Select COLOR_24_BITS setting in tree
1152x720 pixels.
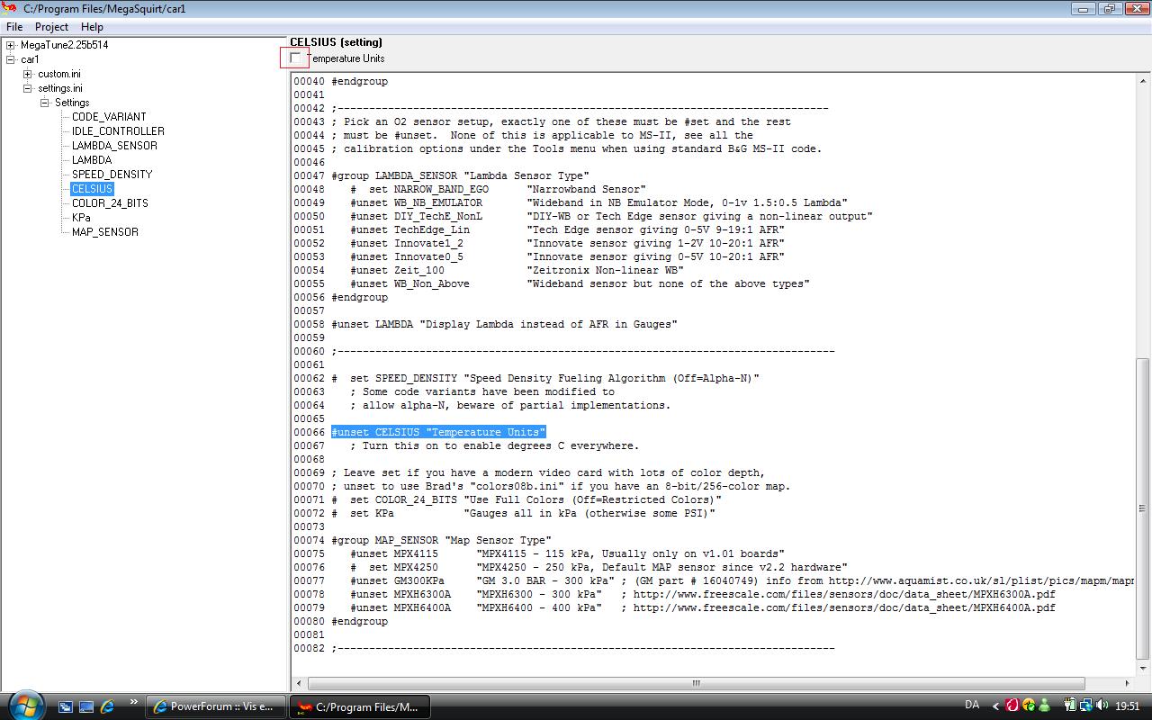point(110,203)
